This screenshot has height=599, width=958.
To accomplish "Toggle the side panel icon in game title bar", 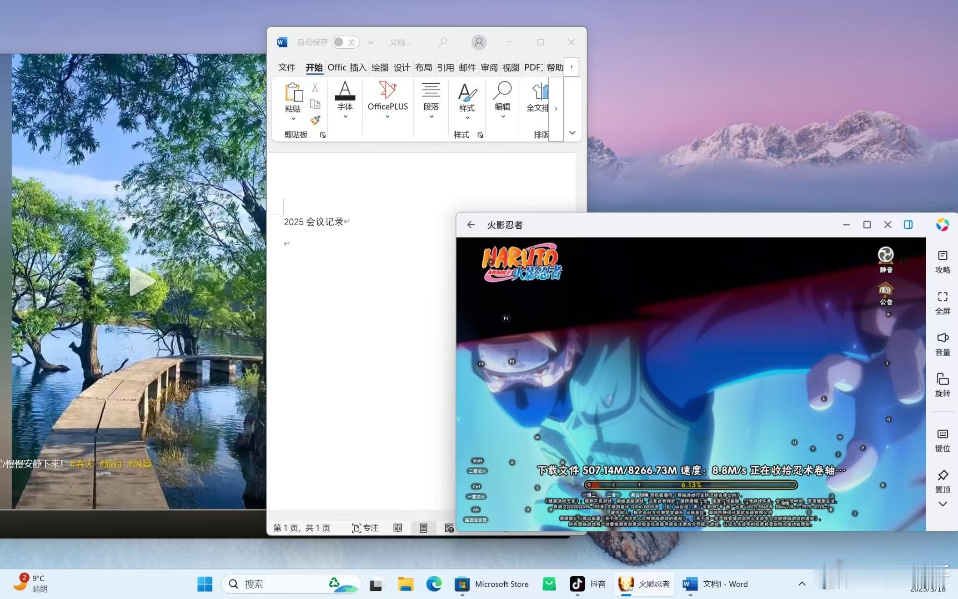I will click(x=908, y=225).
